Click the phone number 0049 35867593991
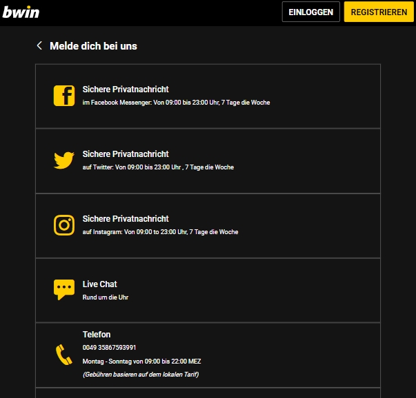This screenshot has width=416, height=398. point(109,348)
